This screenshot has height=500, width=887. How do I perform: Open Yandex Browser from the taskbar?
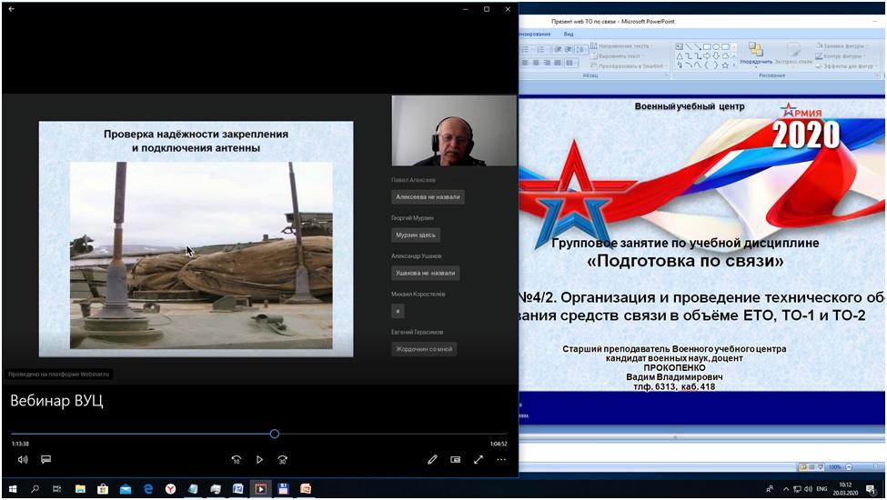[170, 489]
